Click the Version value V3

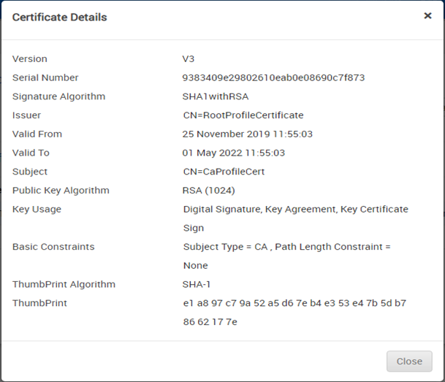click(x=189, y=58)
